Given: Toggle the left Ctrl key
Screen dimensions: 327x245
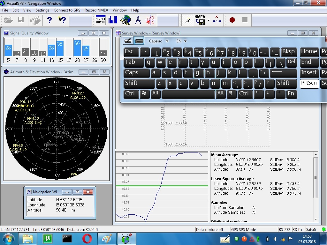Looking at the screenshot, I should click(x=131, y=94).
